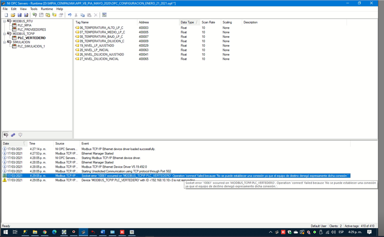The width and height of the screenshot is (384, 237).
Task: Select tag 09_TEMPERATURA_DILUCION_C
Action: 102,41
